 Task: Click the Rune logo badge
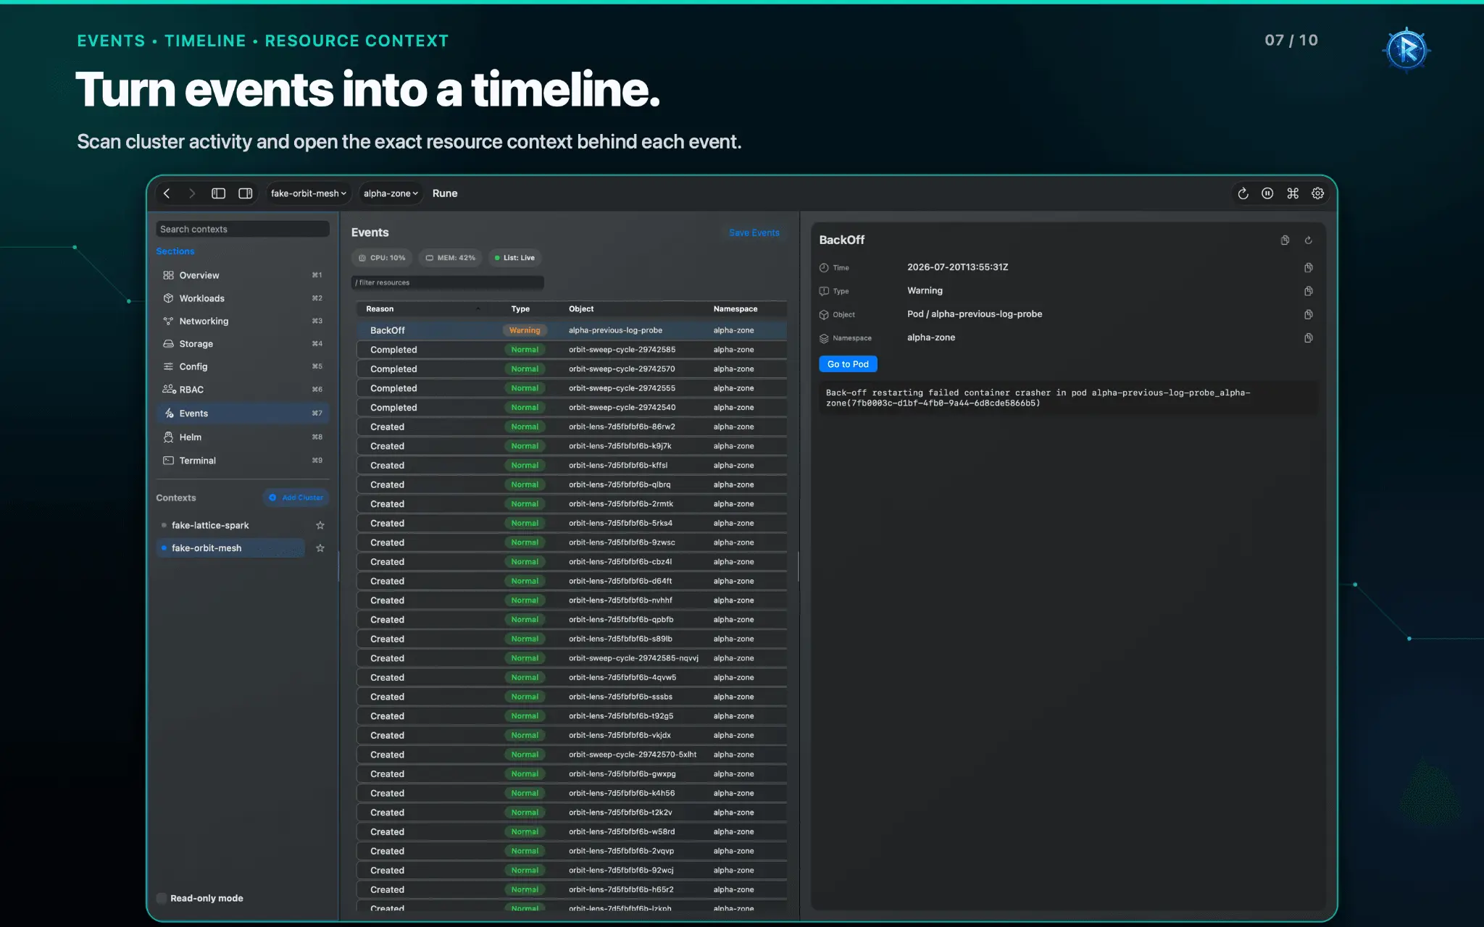[1406, 50]
